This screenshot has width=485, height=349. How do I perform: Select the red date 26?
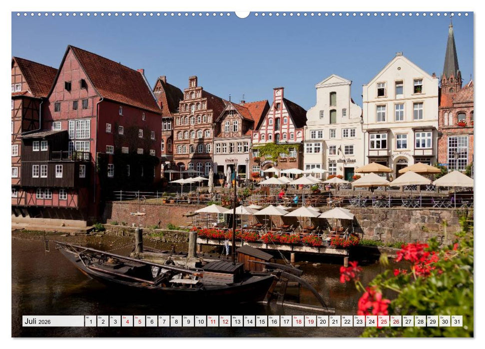pos(396,321)
